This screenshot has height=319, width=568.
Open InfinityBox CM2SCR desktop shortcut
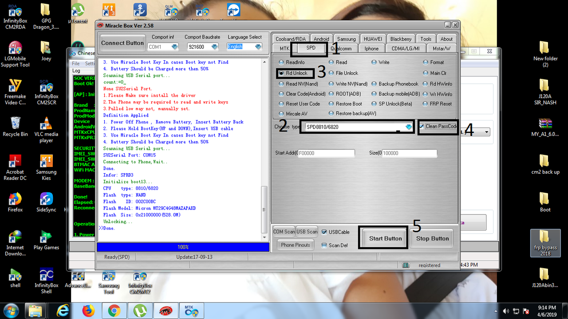click(x=46, y=92)
